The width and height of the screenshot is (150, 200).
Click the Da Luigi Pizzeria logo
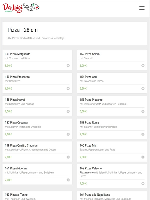(21, 8)
